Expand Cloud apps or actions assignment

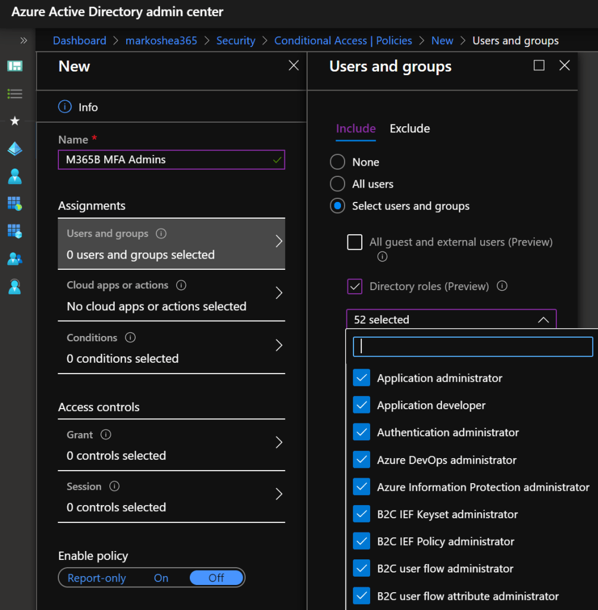(x=171, y=295)
